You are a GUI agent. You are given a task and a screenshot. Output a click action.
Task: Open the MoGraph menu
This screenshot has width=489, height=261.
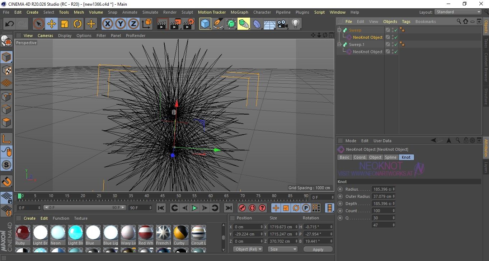[x=239, y=12]
